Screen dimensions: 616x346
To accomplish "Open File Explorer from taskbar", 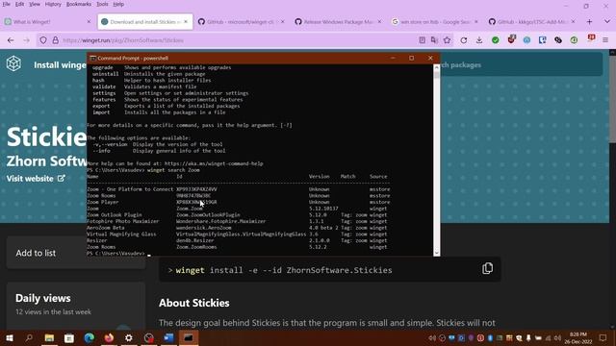I will [x=49, y=337].
